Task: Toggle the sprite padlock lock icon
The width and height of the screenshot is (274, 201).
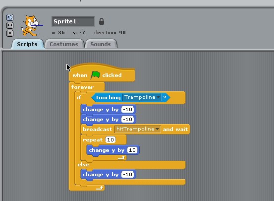Action: [x=102, y=21]
